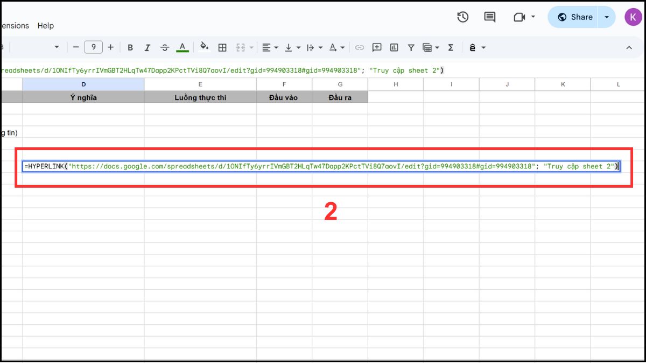Insert a chart
The width and height of the screenshot is (646, 363).
pos(394,47)
